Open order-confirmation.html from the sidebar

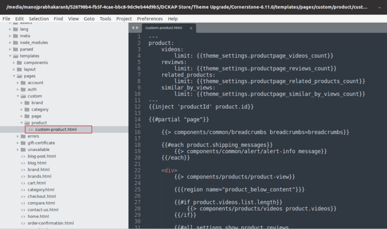point(50,223)
